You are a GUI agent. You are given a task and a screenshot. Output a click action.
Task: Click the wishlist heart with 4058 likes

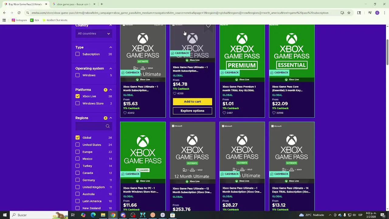pyautogui.click(x=174, y=93)
